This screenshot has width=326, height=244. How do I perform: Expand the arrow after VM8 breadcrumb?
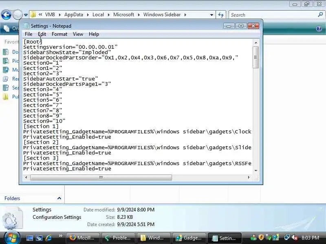pyautogui.click(x=59, y=15)
